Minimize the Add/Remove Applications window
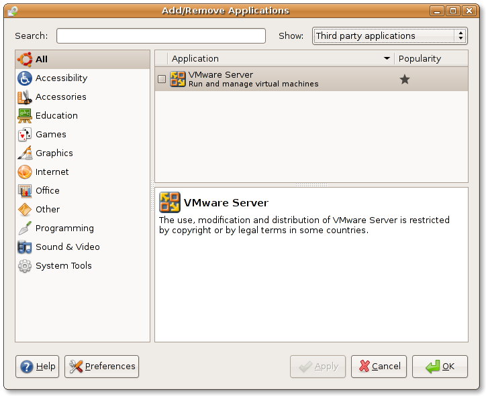This screenshot has height=396, width=486. pyautogui.click(x=437, y=11)
